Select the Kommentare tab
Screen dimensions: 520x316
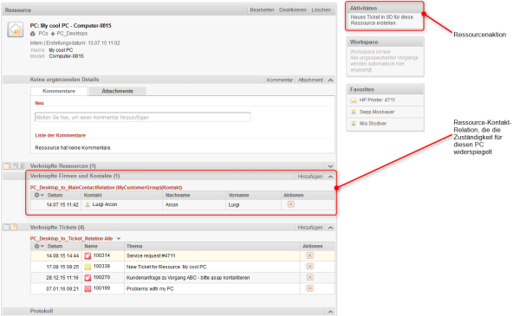(x=59, y=91)
